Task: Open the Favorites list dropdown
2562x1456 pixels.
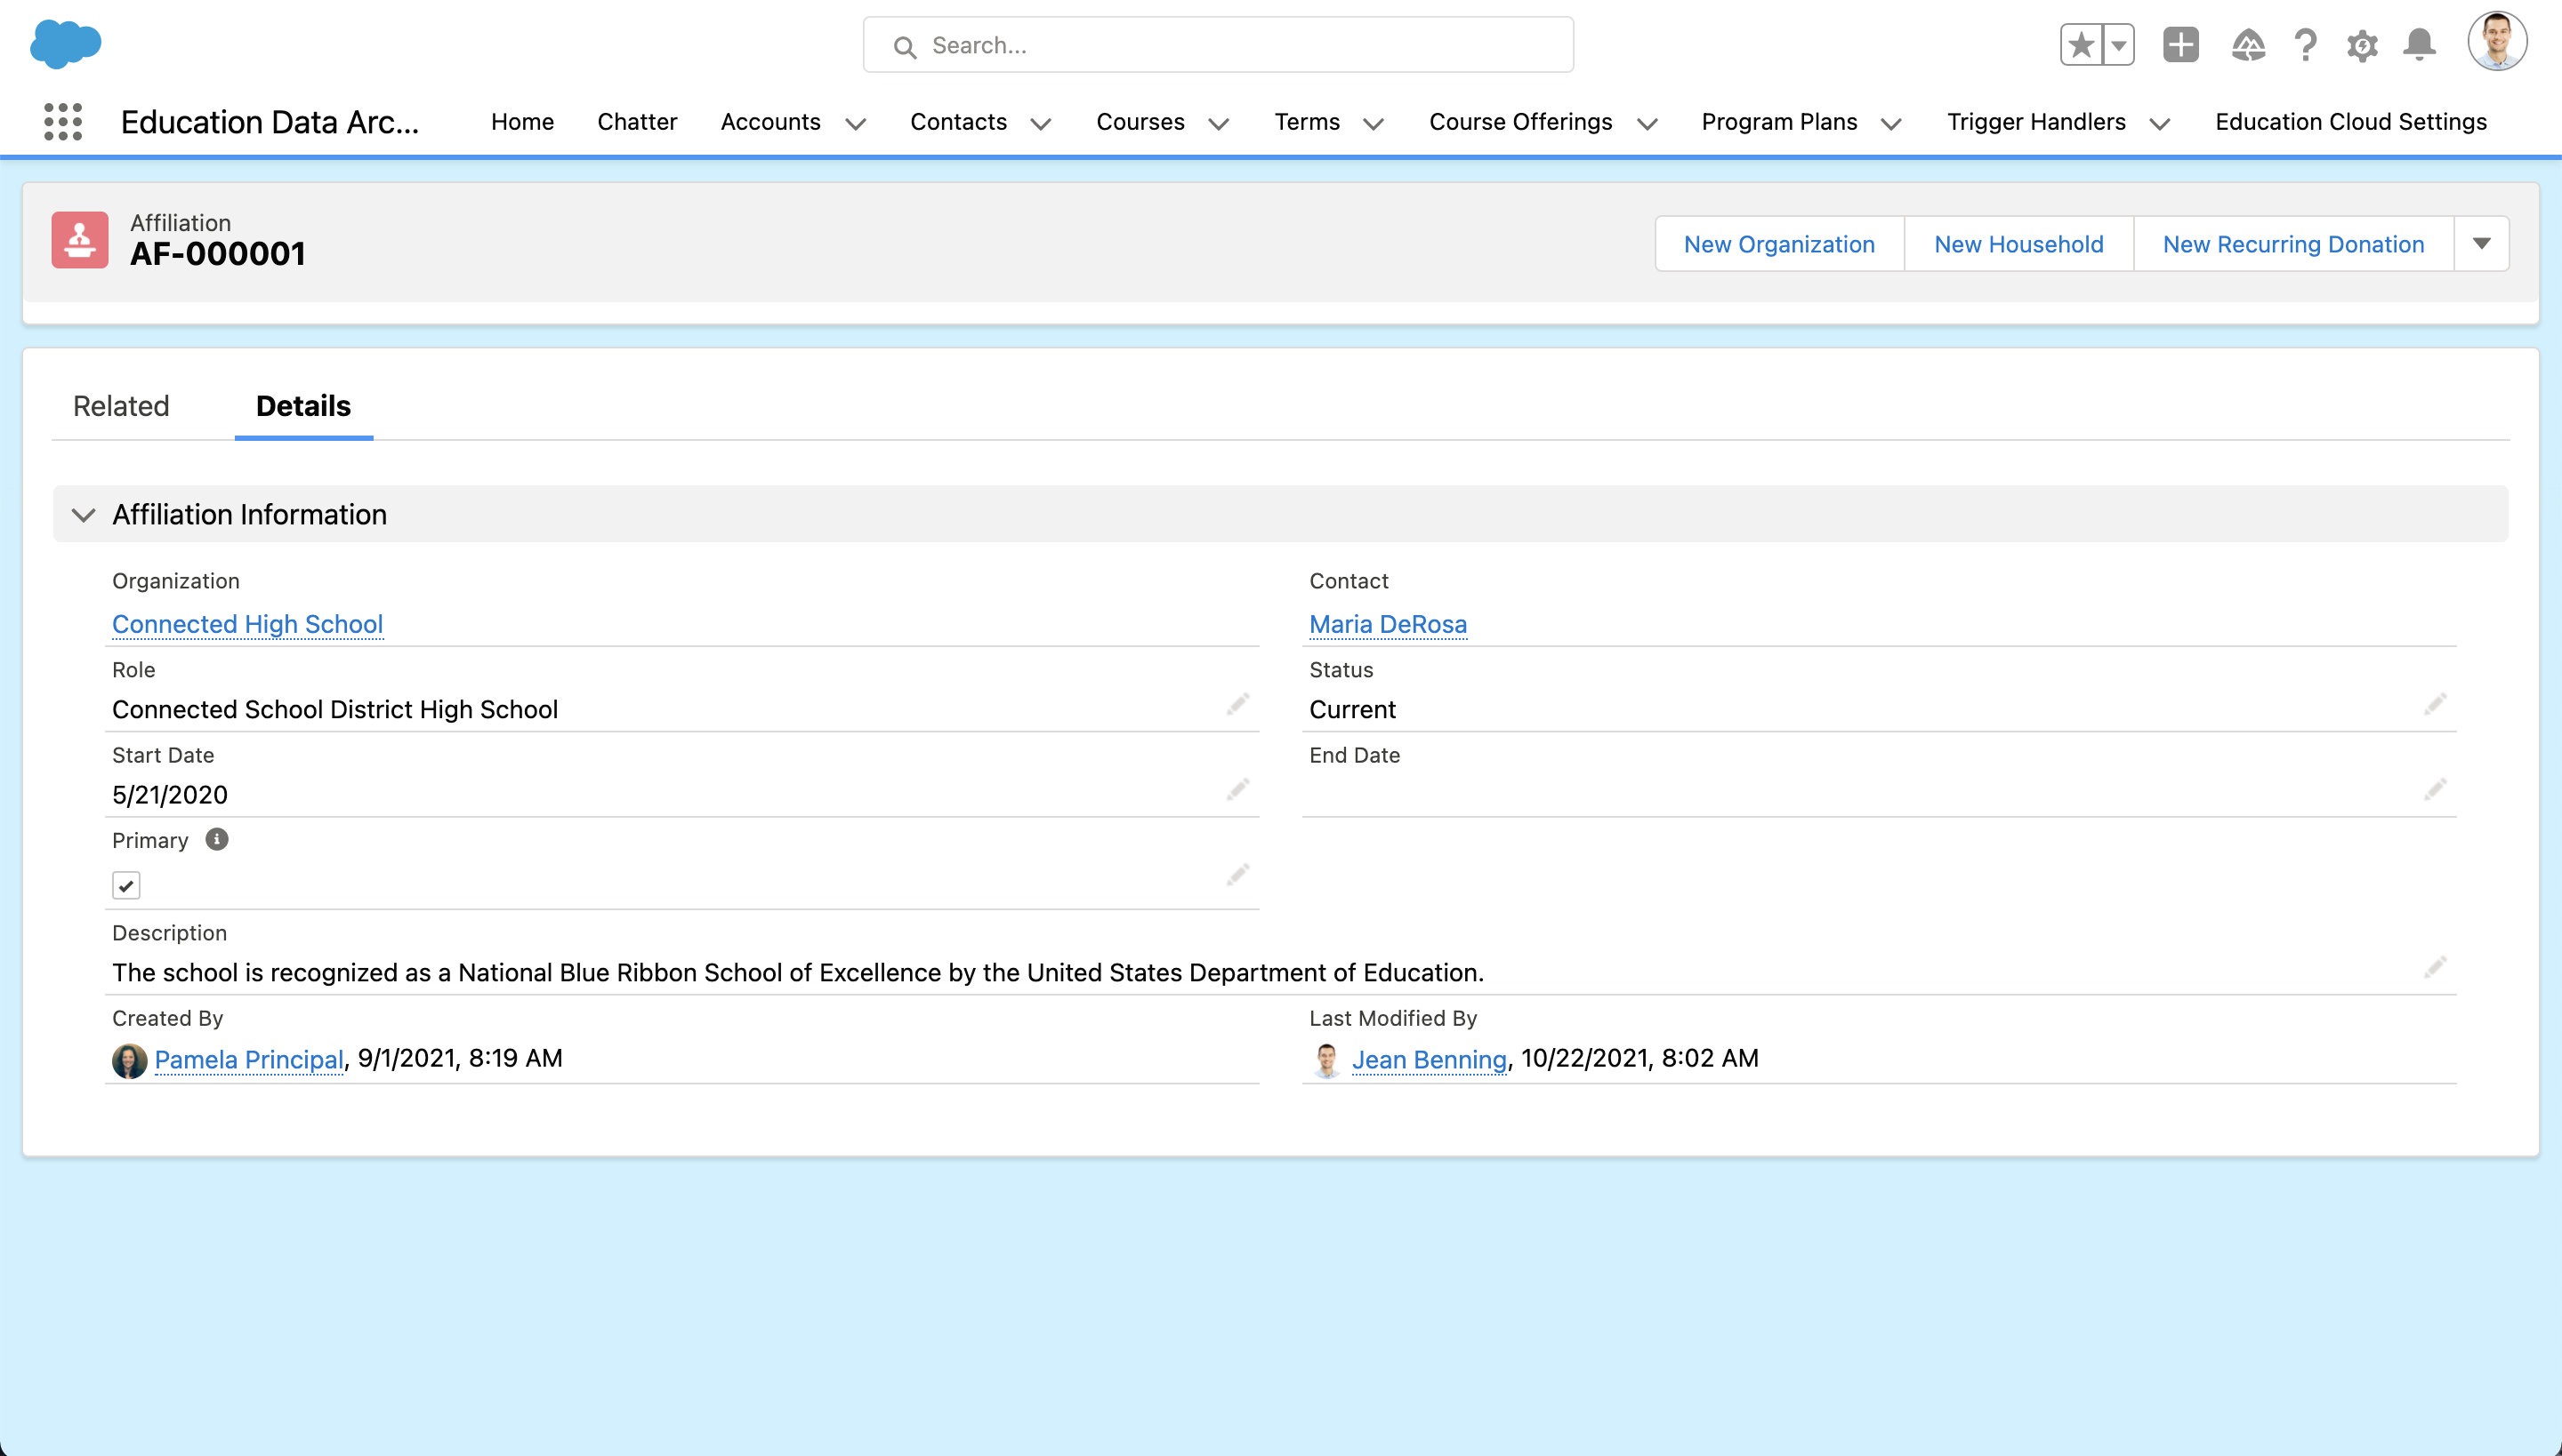Action: pyautogui.click(x=2117, y=45)
